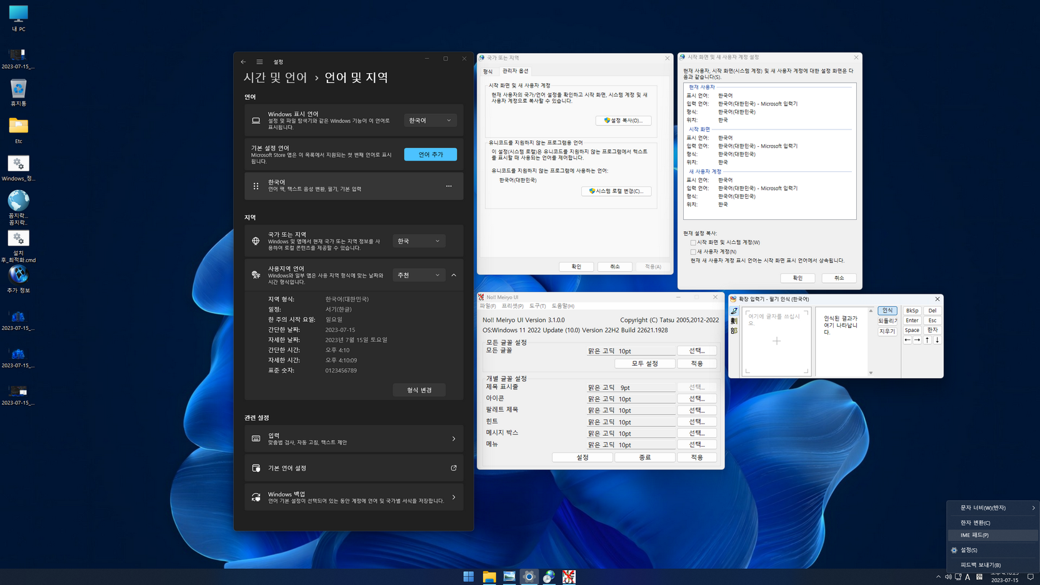Select radical (部) icon in IME pad
Screen dimensions: 1040x585
[734, 331]
